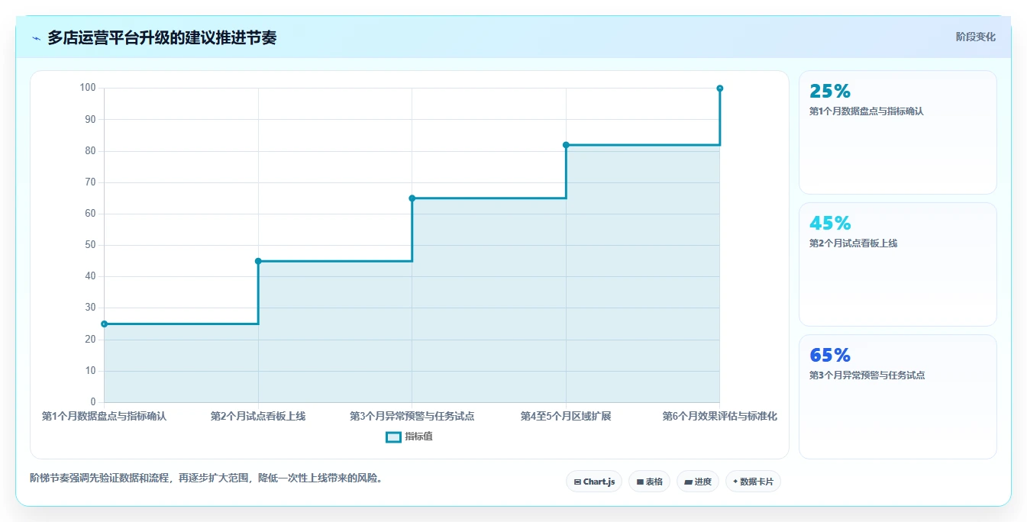The height and width of the screenshot is (522, 1027).
Task: Click the data point at value 65
Action: click(412, 198)
